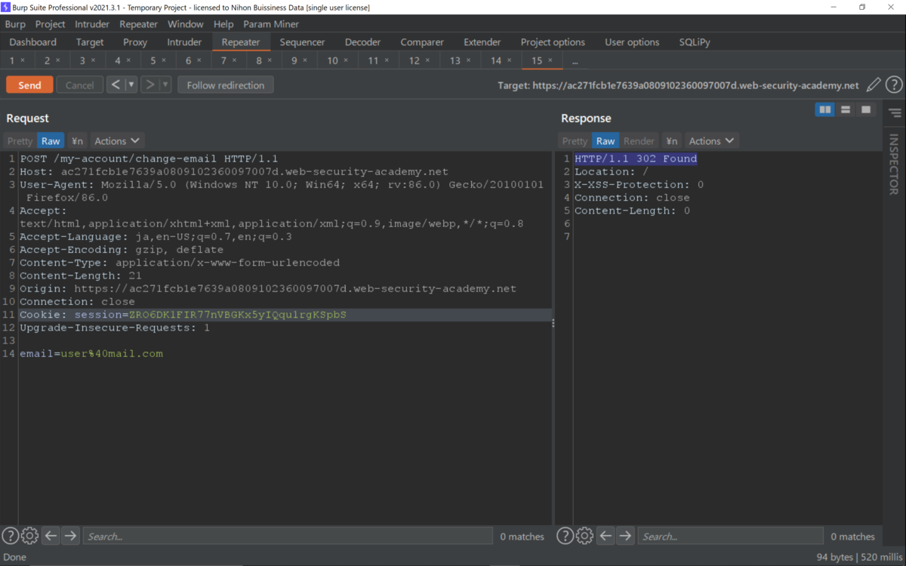Go back in request history
This screenshot has height=566, width=906.
(116, 85)
